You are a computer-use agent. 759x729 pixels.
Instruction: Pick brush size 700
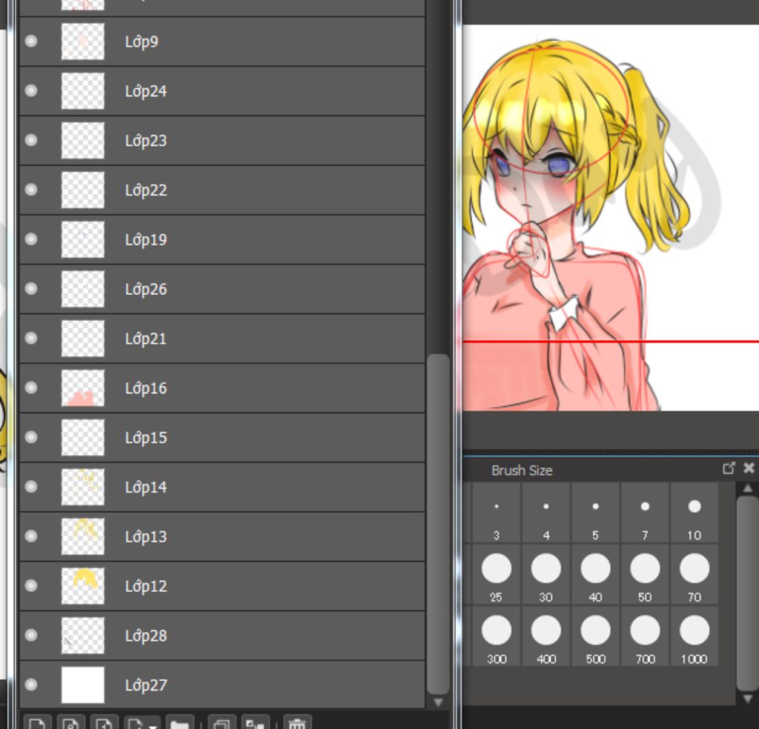[646, 636]
